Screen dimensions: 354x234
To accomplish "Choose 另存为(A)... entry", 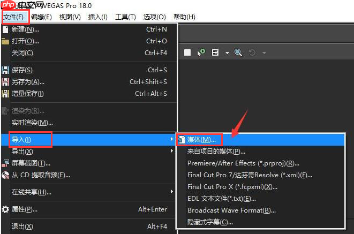I will (89, 82).
